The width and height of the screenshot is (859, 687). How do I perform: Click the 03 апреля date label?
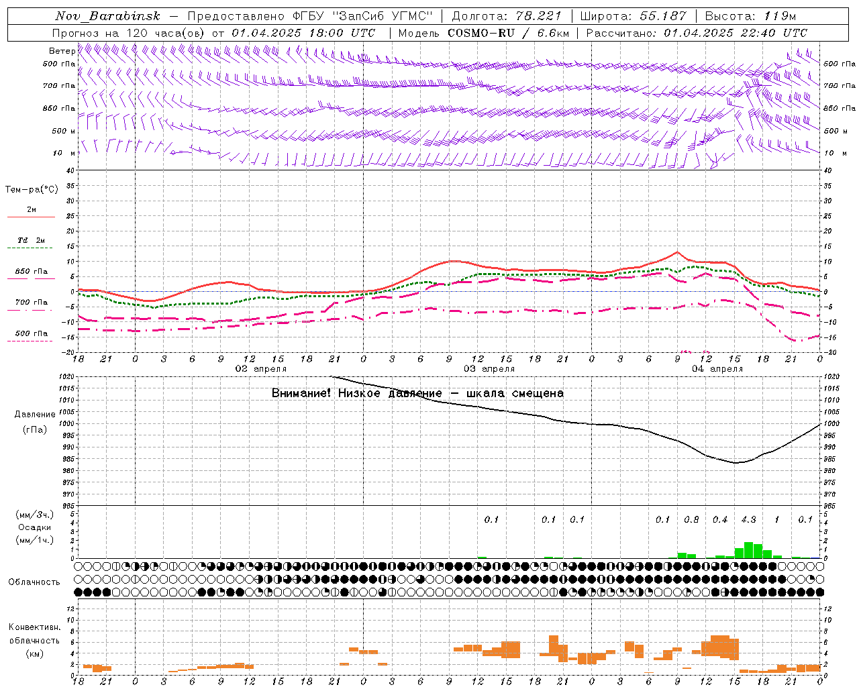coord(489,369)
